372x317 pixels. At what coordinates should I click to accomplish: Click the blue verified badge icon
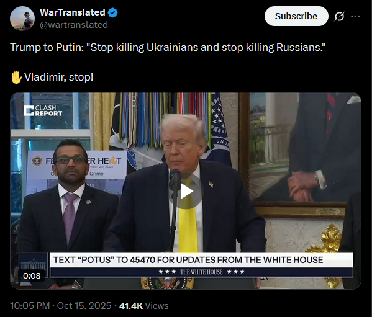pyautogui.click(x=112, y=12)
